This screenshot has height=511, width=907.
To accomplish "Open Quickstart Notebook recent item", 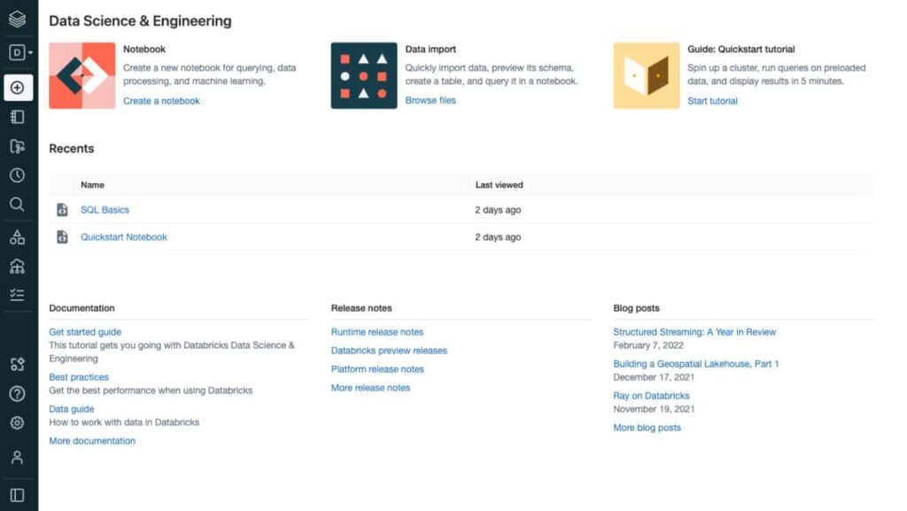I will pos(124,237).
